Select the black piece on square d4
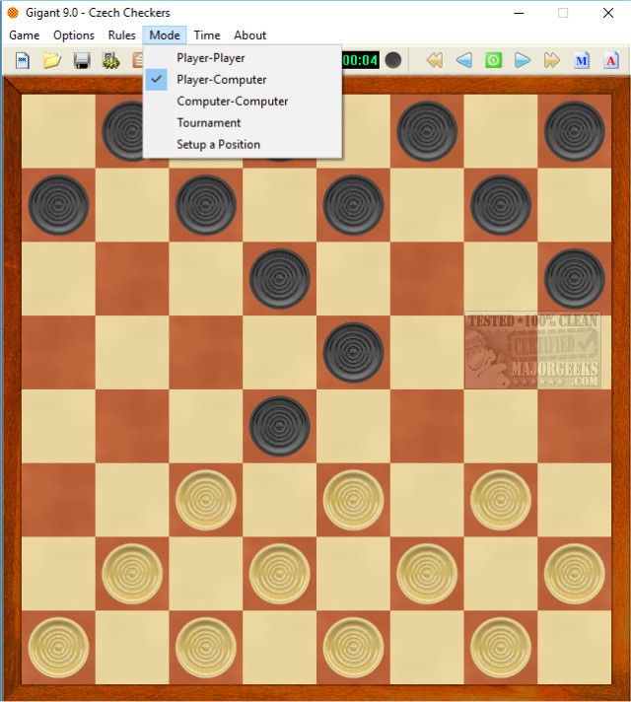631x702 pixels. pos(279,427)
